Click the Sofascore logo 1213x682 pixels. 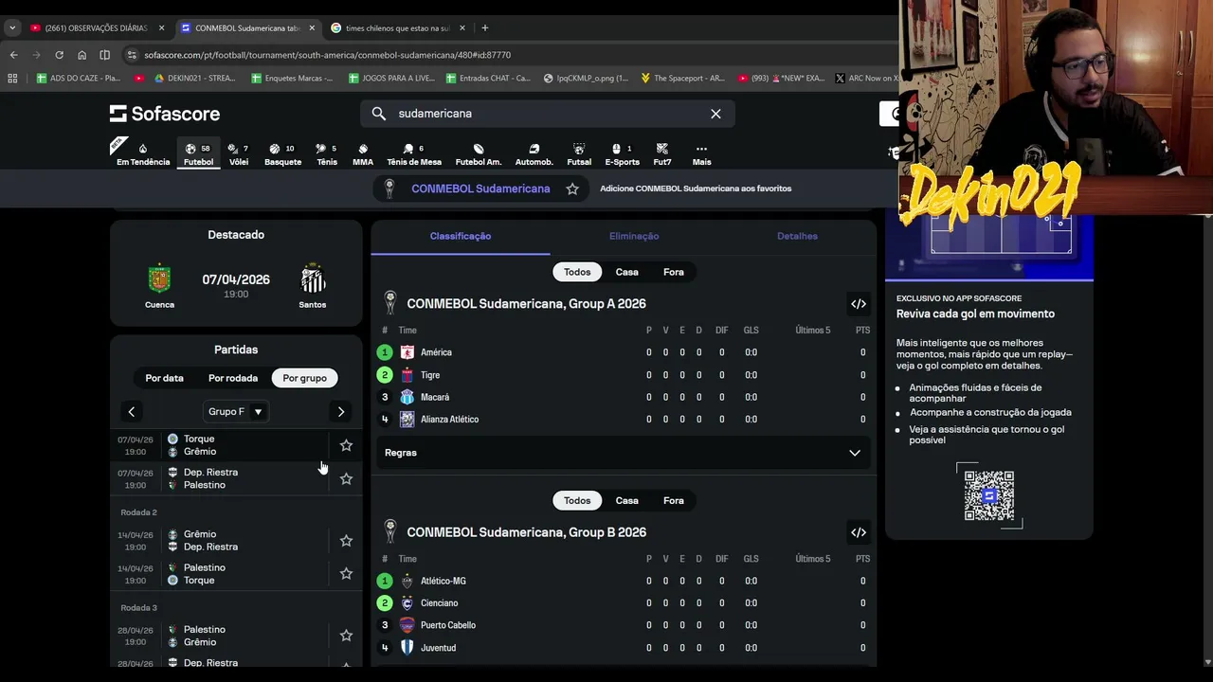tap(165, 114)
